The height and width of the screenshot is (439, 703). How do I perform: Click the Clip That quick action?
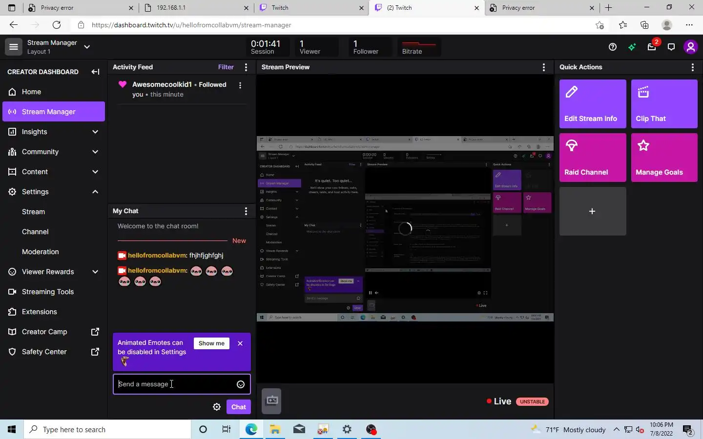pos(664,104)
